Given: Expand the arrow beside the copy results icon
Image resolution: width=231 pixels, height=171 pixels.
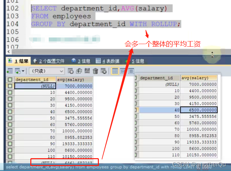Looking at the screenshot, I should [23, 71].
